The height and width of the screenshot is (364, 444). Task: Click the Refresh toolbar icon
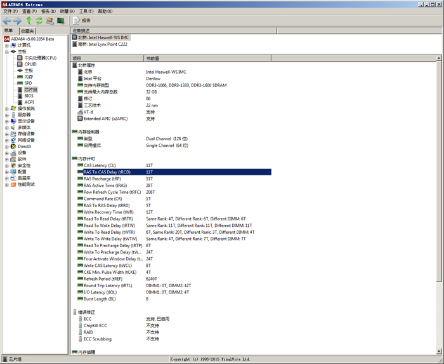click(39, 21)
